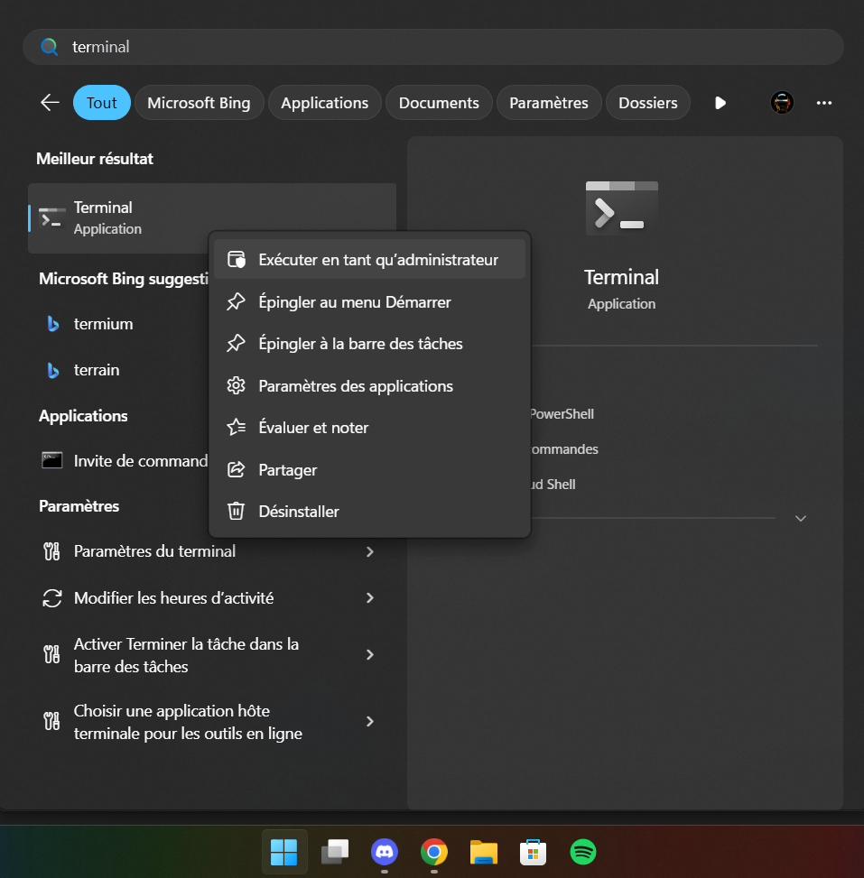Launch Spotify from the taskbar

tap(583, 851)
